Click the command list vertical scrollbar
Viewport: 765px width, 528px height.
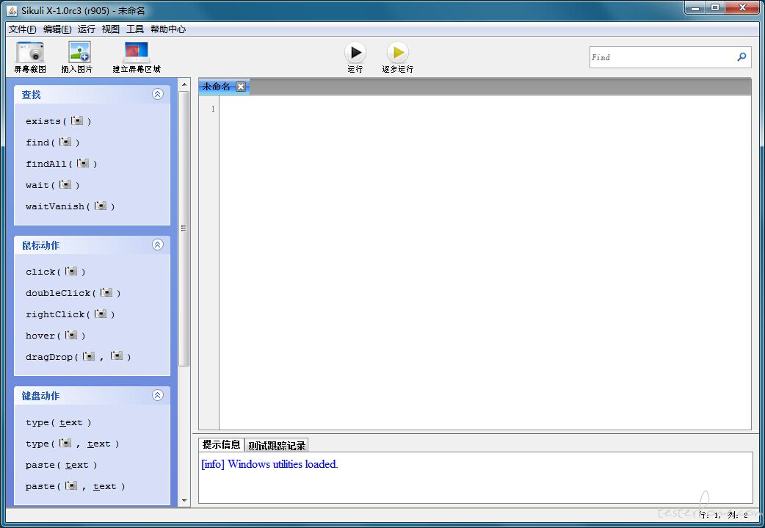tap(184, 228)
